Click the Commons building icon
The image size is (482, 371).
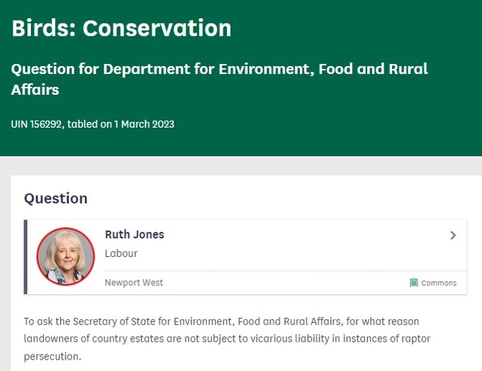click(414, 283)
